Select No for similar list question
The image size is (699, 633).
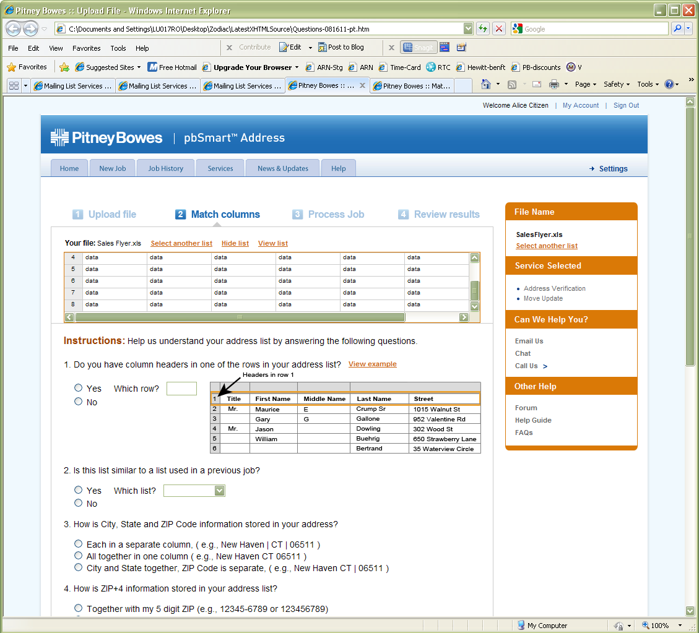tap(79, 503)
